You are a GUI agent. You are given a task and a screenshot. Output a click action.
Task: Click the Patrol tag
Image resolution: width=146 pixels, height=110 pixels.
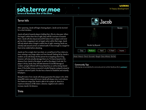(86, 56)
